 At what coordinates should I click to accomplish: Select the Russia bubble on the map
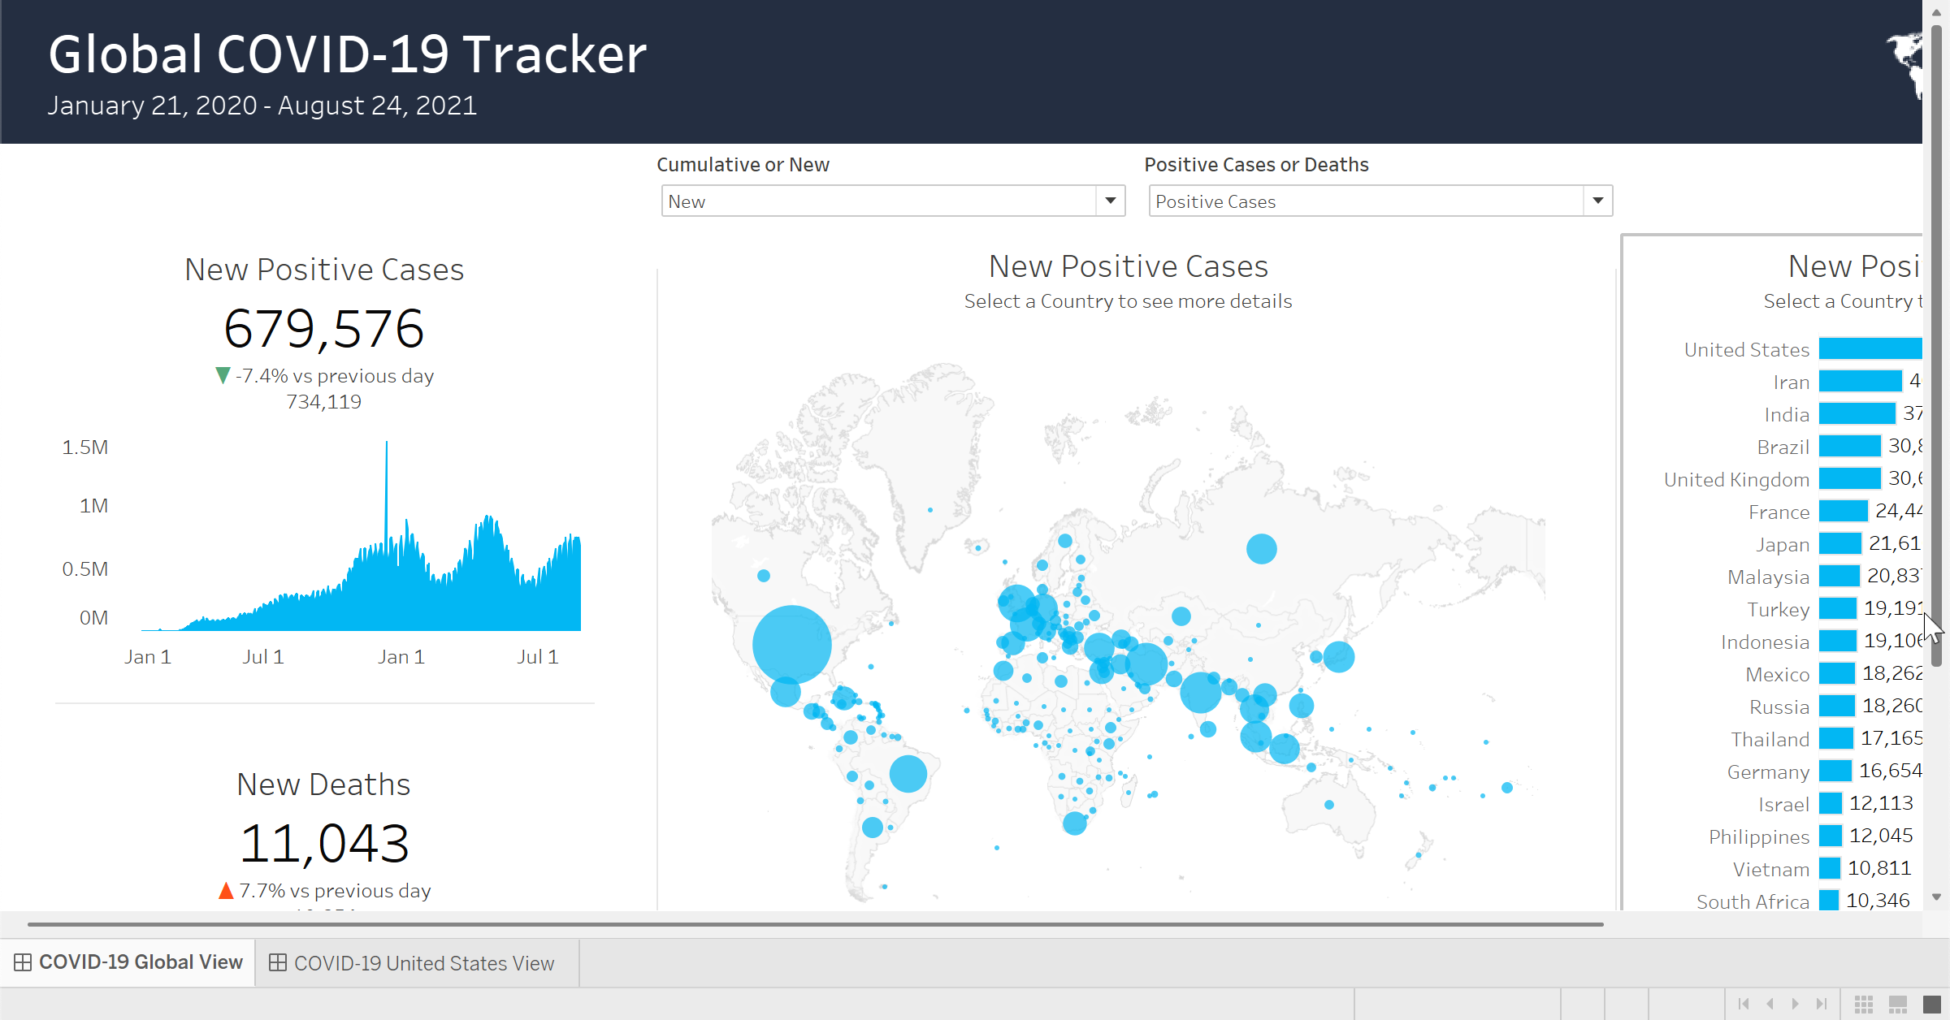pyautogui.click(x=1261, y=549)
